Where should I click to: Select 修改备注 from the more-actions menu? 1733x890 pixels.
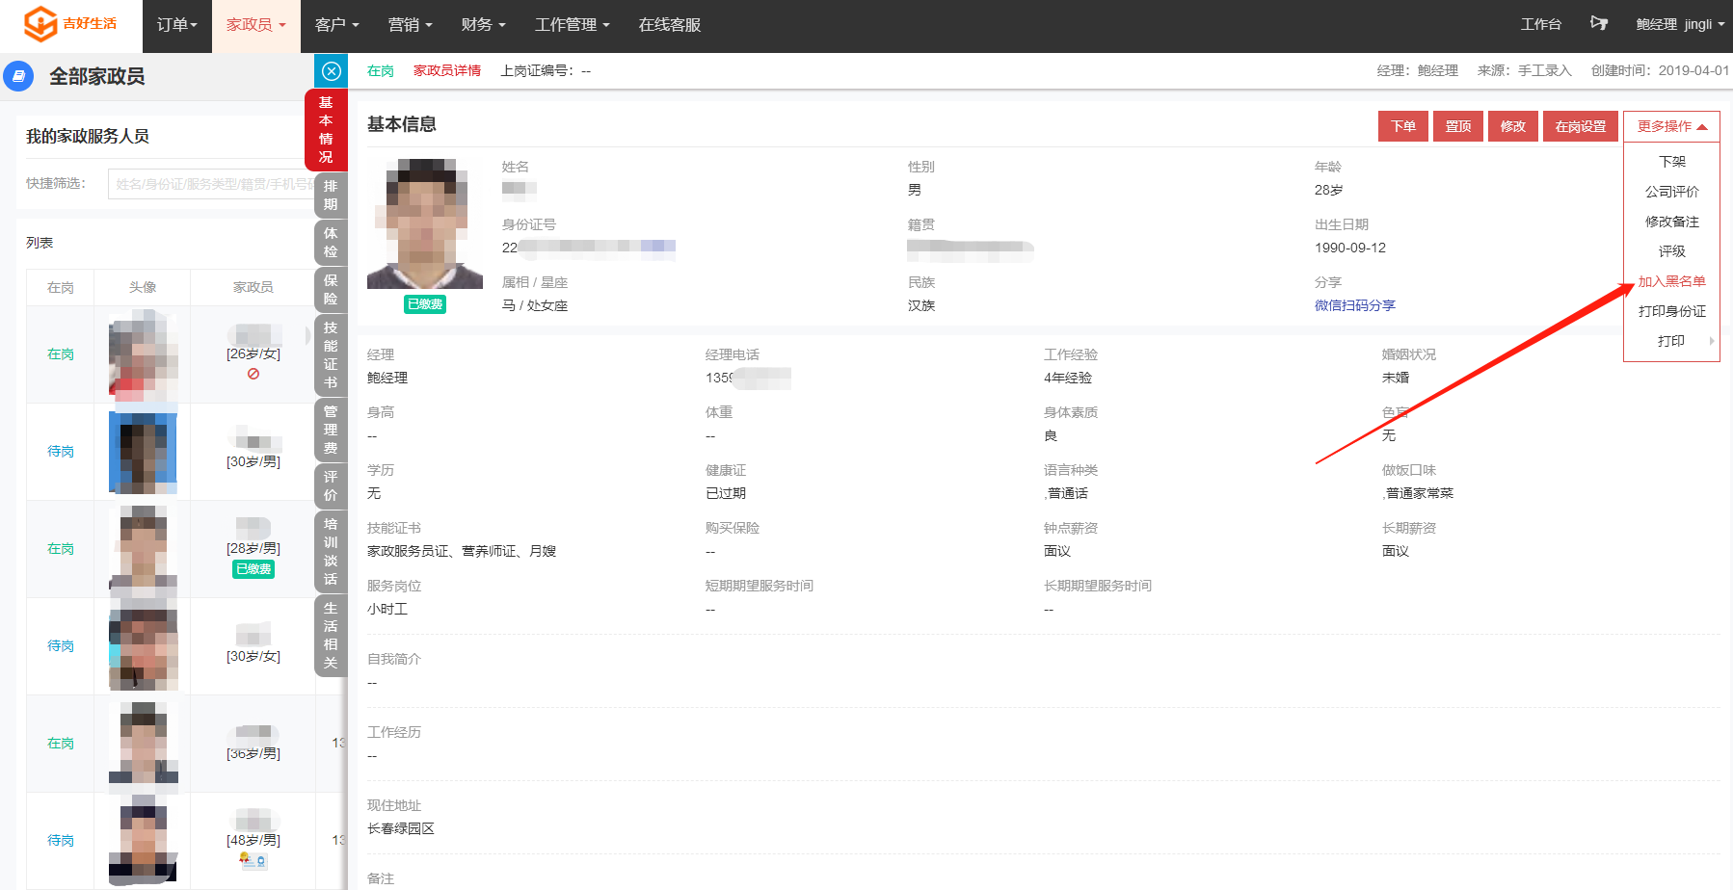[1671, 222]
